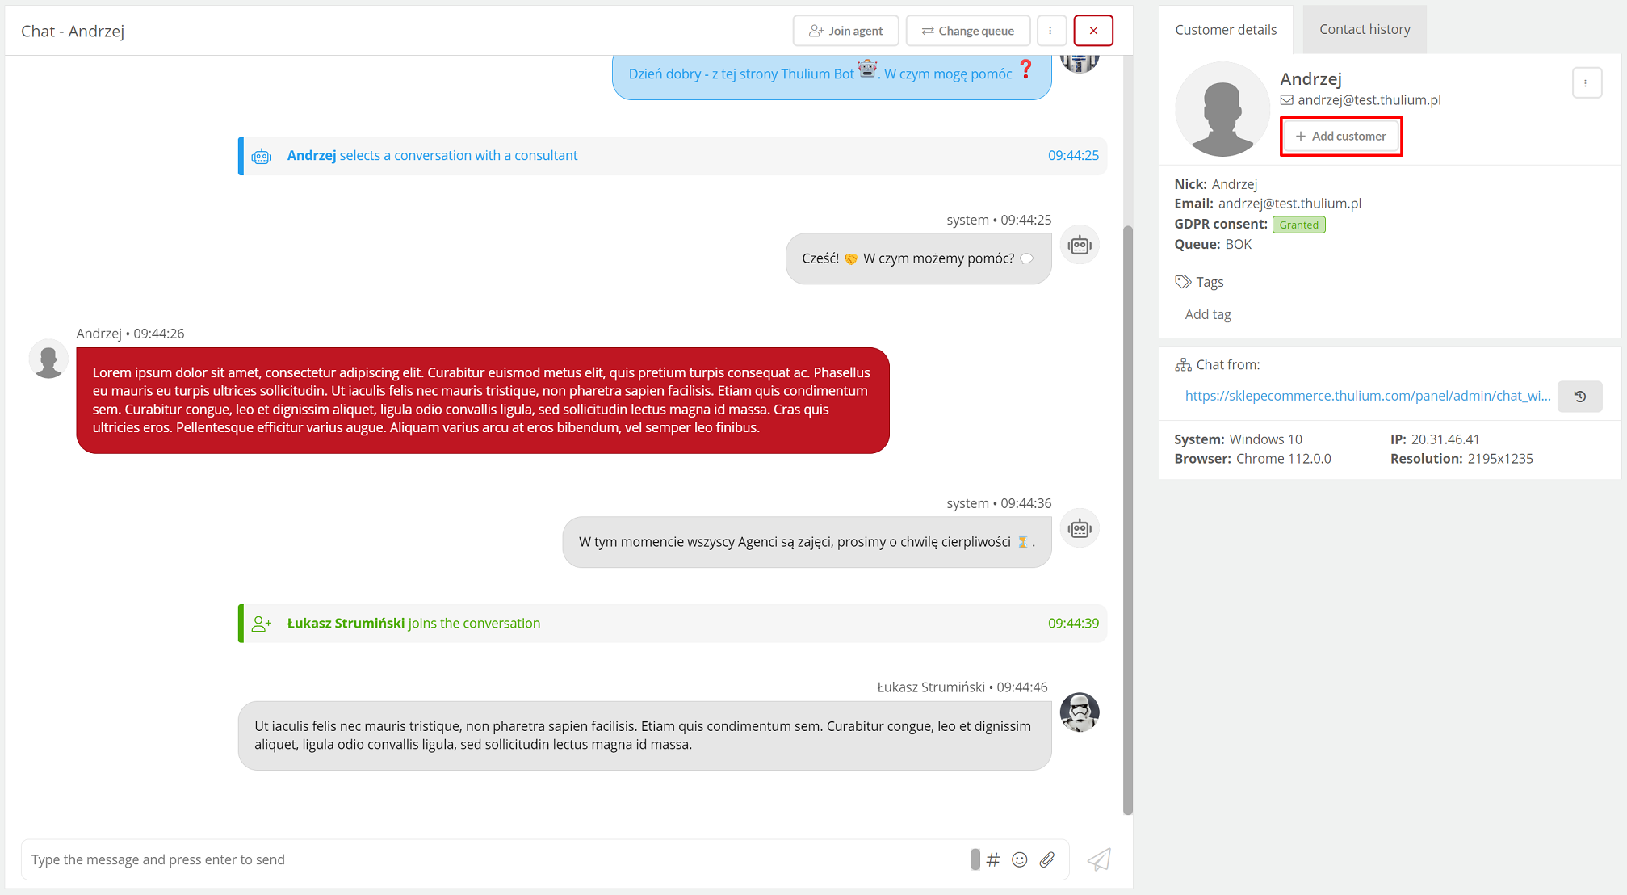The width and height of the screenshot is (1627, 895).
Task: Click Łukasz Strumiński stormtrooper avatar
Action: (x=1080, y=712)
